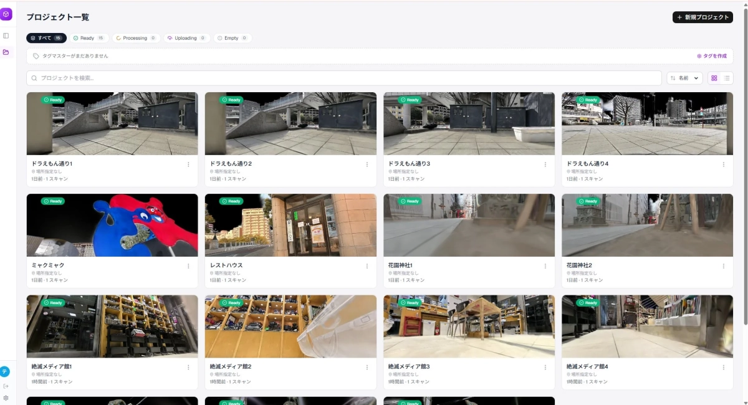Viewport: 748px width, 405px height.
Task: Open more options for 絶滅メディア館4
Action: click(723, 368)
